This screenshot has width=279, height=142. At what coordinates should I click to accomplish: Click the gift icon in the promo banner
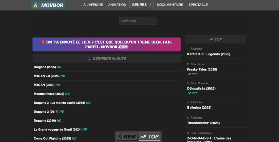click(x=43, y=42)
